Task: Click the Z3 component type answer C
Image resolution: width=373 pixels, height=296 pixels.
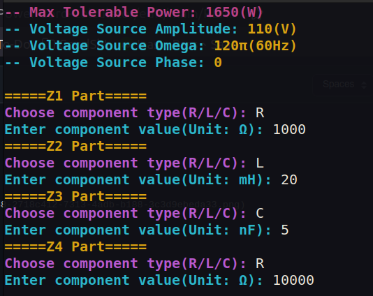Action: click(x=260, y=213)
